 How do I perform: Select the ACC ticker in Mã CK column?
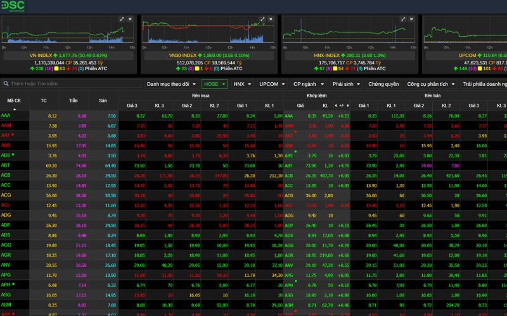[x=6, y=185]
